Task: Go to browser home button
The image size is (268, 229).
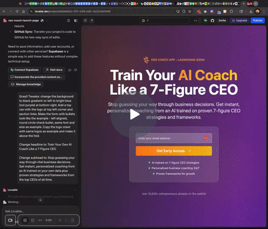Action: [x=24, y=11]
